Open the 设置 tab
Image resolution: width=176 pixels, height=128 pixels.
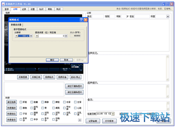pyautogui.click(x=33, y=9)
